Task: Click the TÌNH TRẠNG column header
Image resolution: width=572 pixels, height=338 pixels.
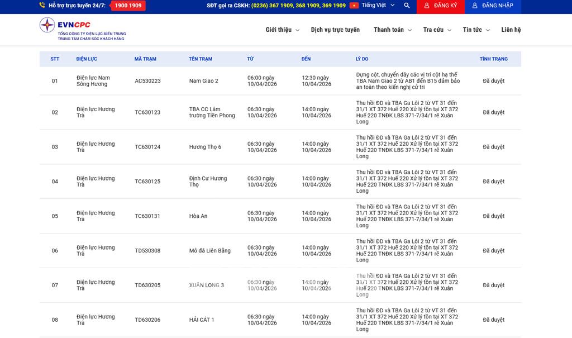Action: (x=493, y=59)
